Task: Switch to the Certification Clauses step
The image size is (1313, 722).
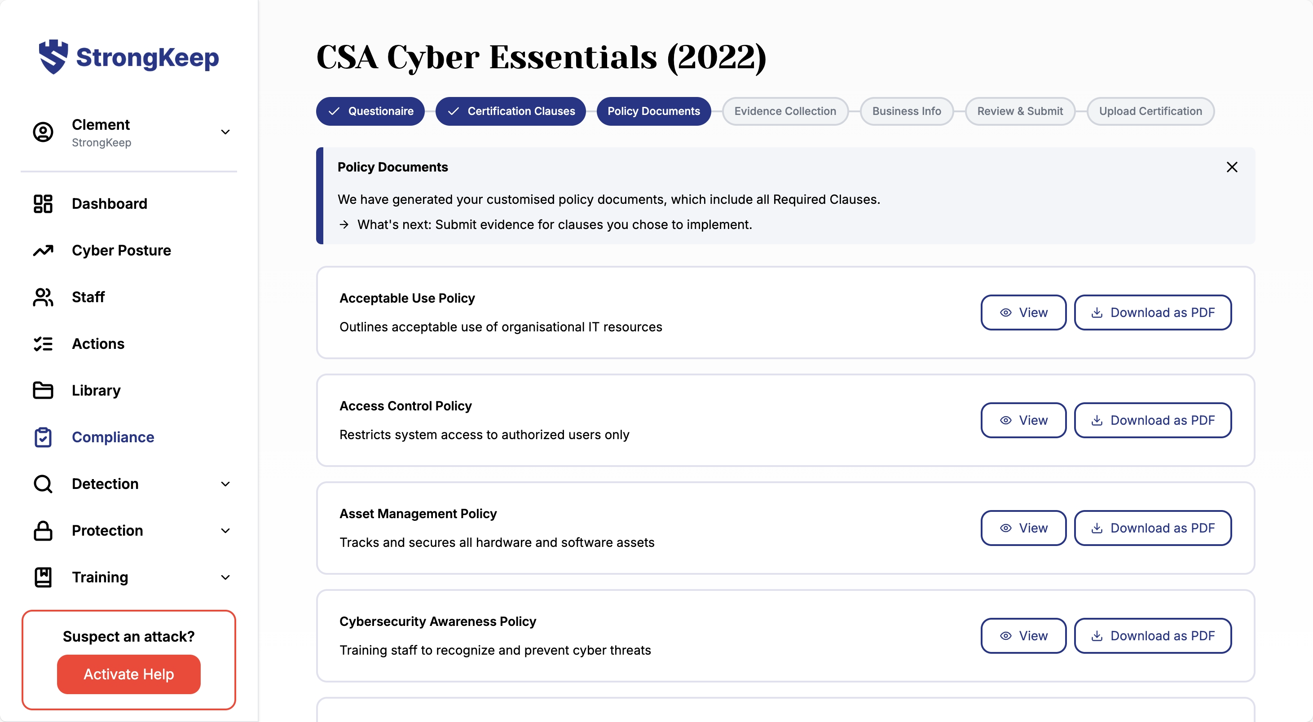Action: [x=510, y=111]
